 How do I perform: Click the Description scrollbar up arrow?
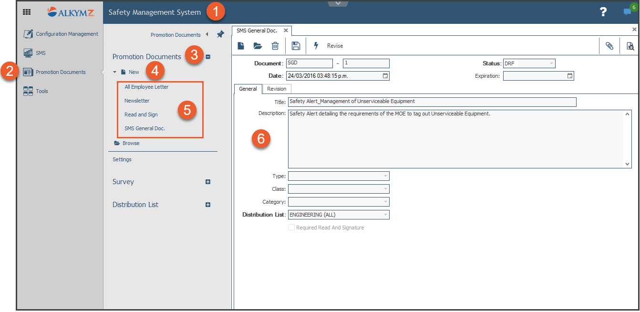pos(628,114)
